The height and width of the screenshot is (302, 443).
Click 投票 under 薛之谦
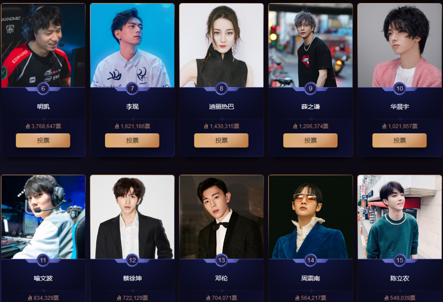tap(311, 141)
